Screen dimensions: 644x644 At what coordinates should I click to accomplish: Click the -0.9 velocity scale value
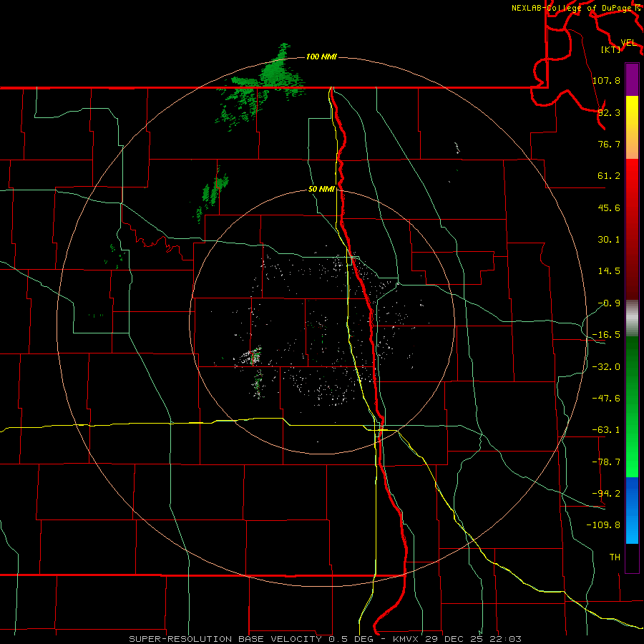click(609, 303)
